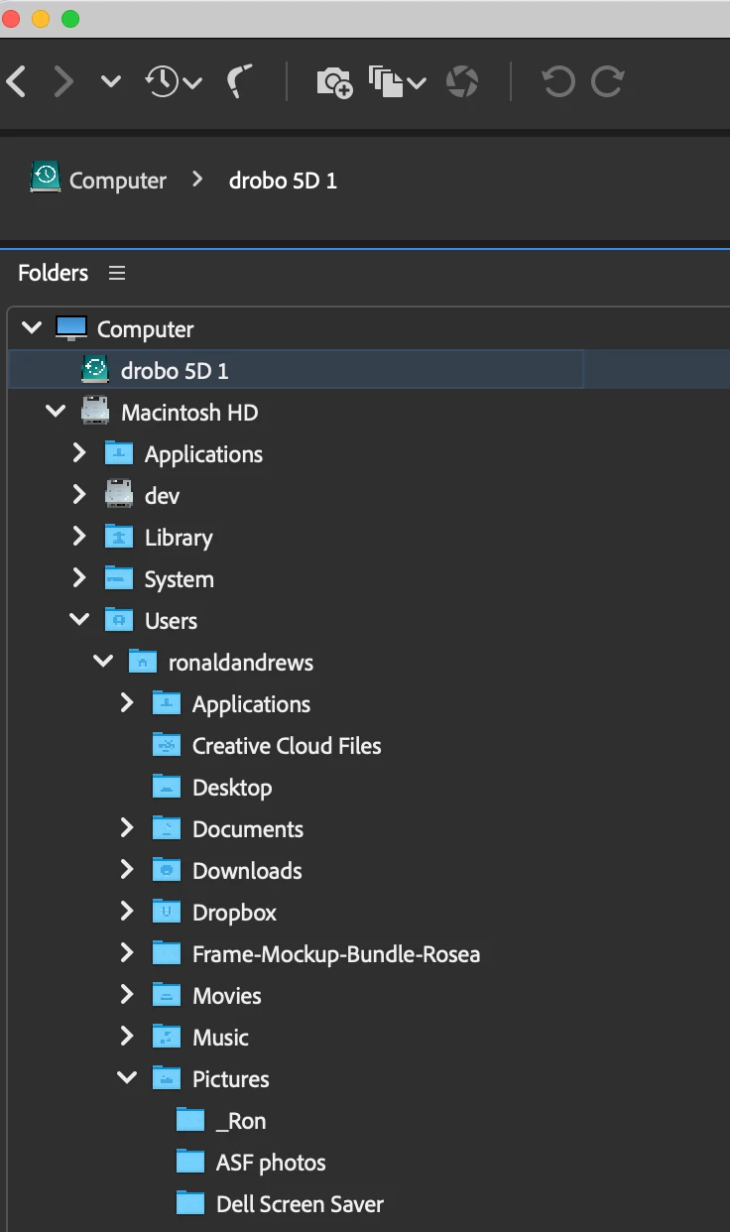Open the Folders panel menu icon
Viewport: 730px width, 1232px height.
[x=117, y=273]
